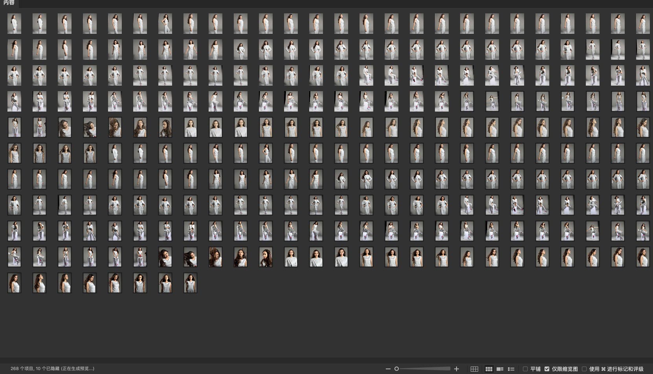Switch to list view mode icon
The width and height of the screenshot is (653, 374).
[x=511, y=369]
